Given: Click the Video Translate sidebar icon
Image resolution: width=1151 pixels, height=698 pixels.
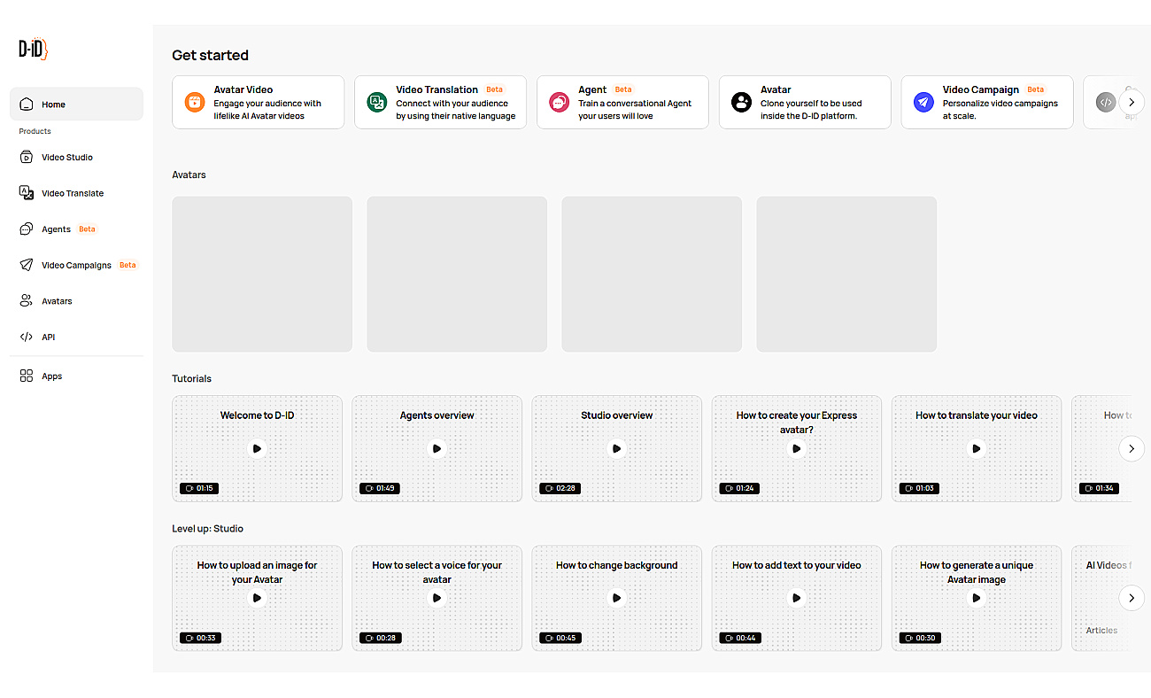Looking at the screenshot, I should (27, 192).
